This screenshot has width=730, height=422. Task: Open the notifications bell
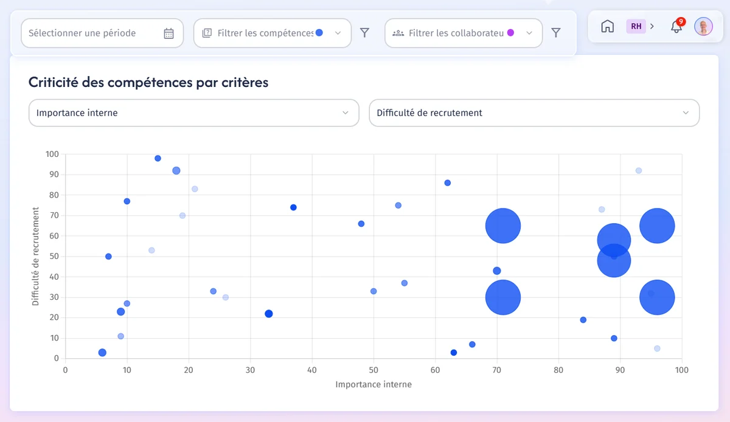(x=676, y=27)
